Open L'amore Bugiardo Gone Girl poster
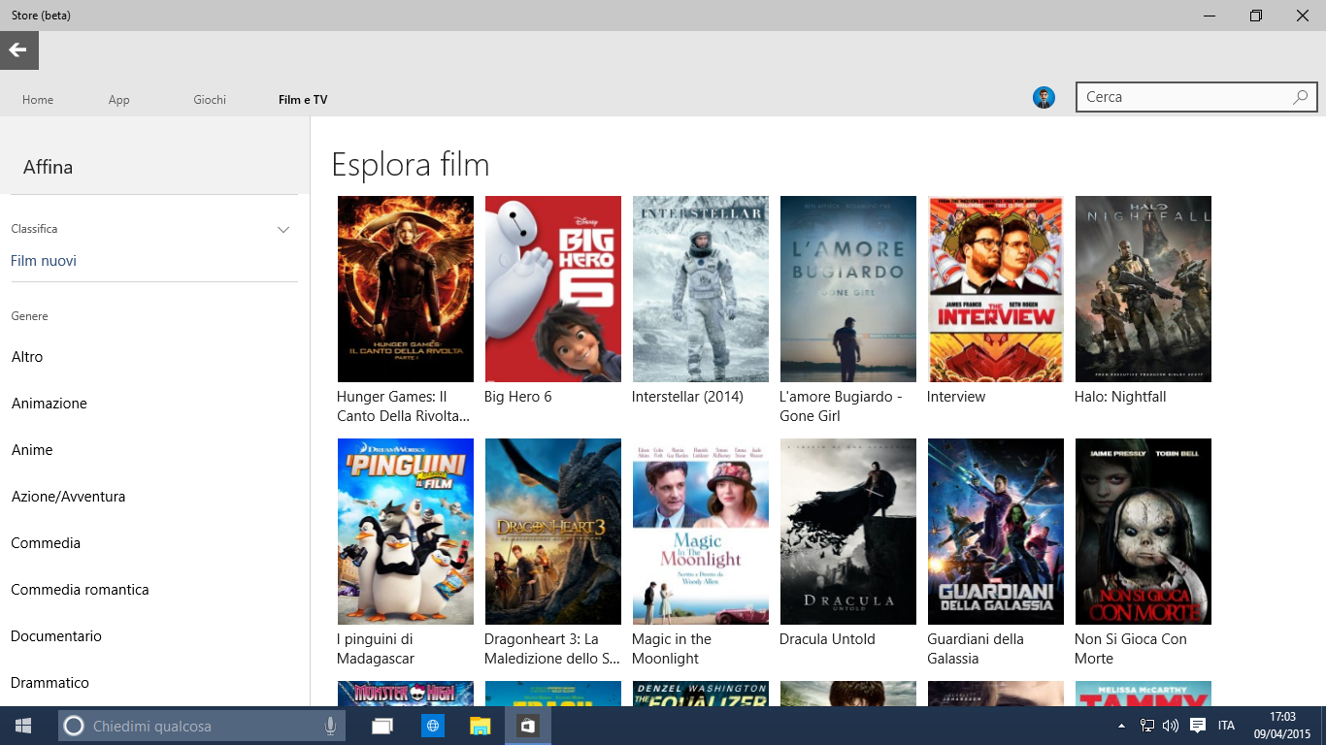 click(848, 289)
